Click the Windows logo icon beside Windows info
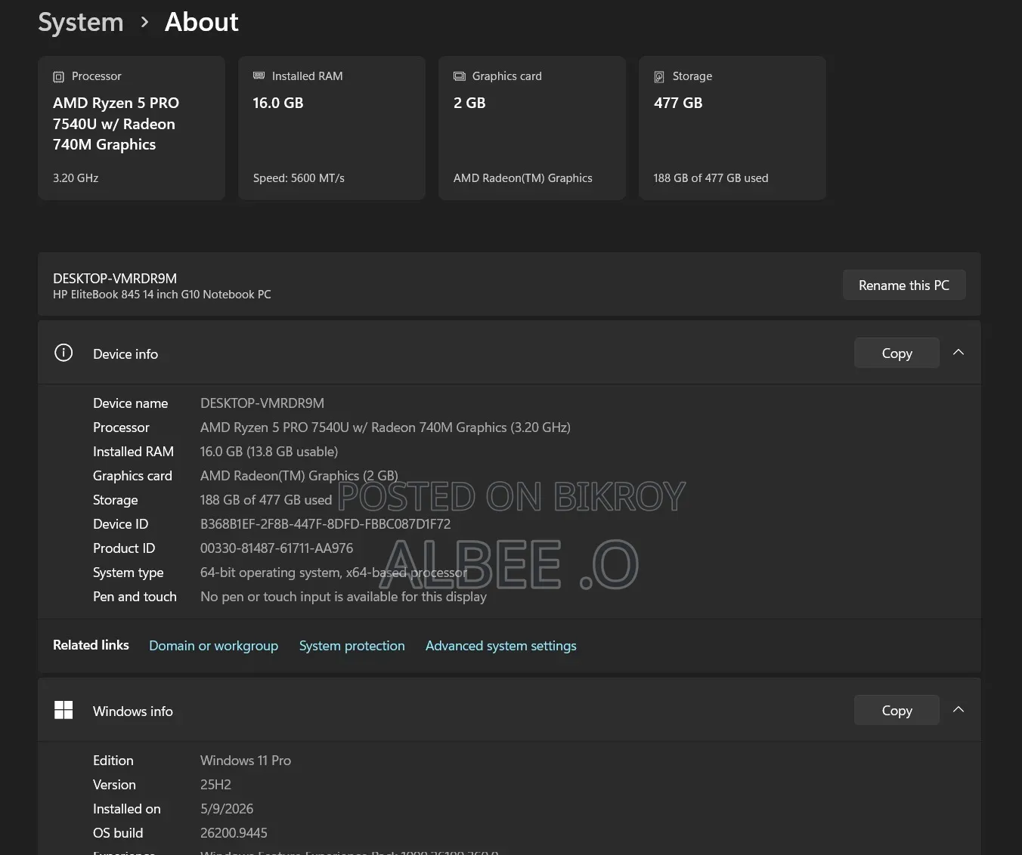This screenshot has height=855, width=1022. tap(63, 710)
